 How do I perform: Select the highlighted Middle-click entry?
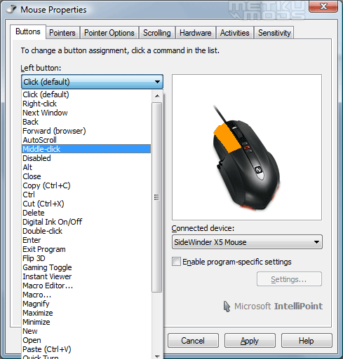(x=86, y=149)
